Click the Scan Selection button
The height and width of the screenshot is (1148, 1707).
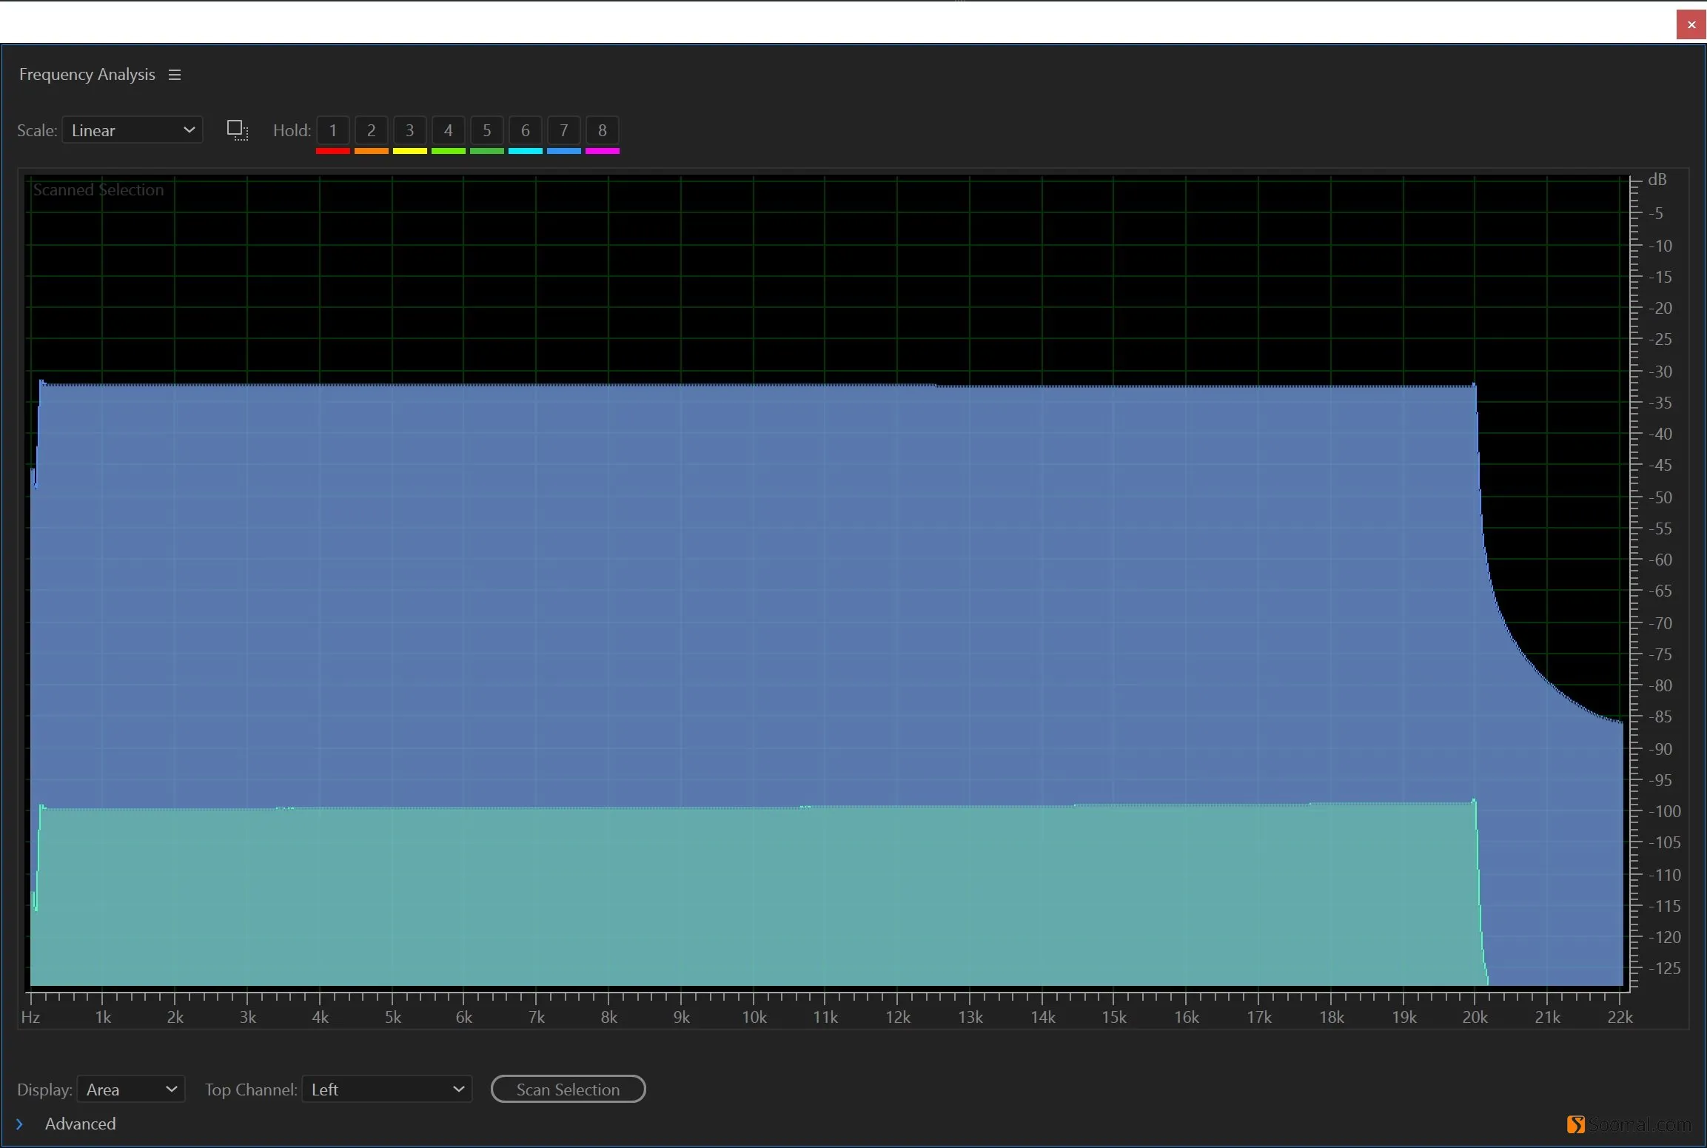(x=569, y=1090)
